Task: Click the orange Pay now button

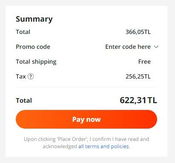Action: [86, 119]
